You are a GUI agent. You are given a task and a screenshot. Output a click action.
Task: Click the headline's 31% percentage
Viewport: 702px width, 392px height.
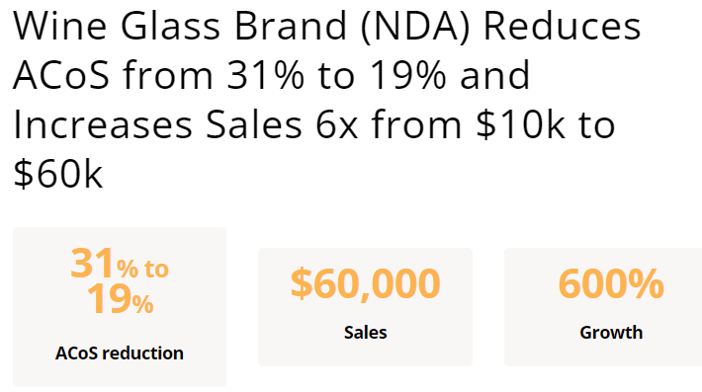(x=265, y=76)
